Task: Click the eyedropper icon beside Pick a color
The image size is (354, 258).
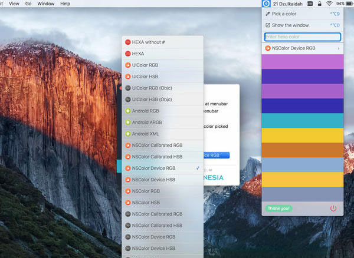Action: tap(267, 14)
